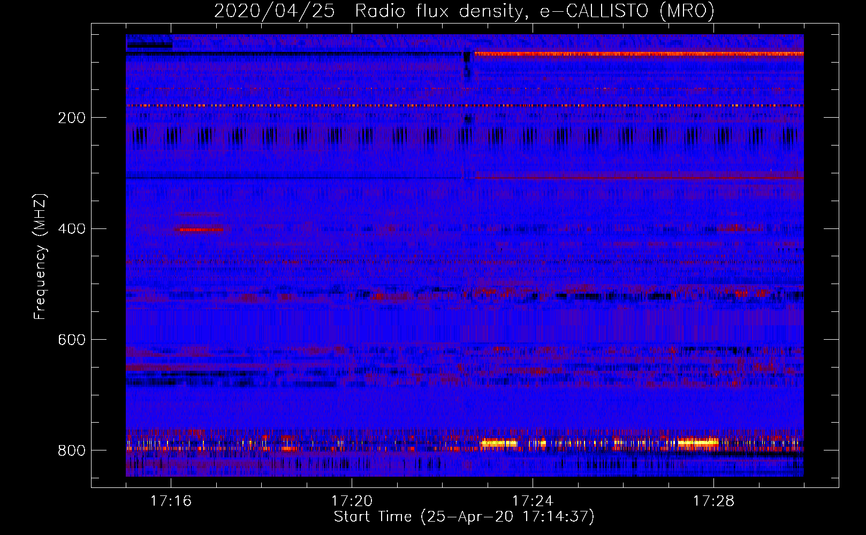Click the 'Start Time (25-Apr-20 17:14:37)' label
The image size is (866, 535).
click(464, 517)
